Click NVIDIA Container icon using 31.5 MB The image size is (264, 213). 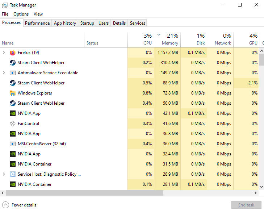pyautogui.click(x=13, y=164)
